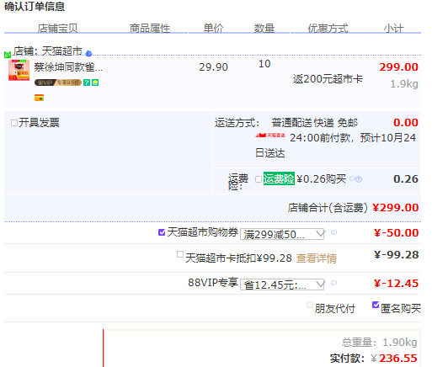The image size is (432, 367).
Task: Click the 数量 column header
Action: [264, 29]
